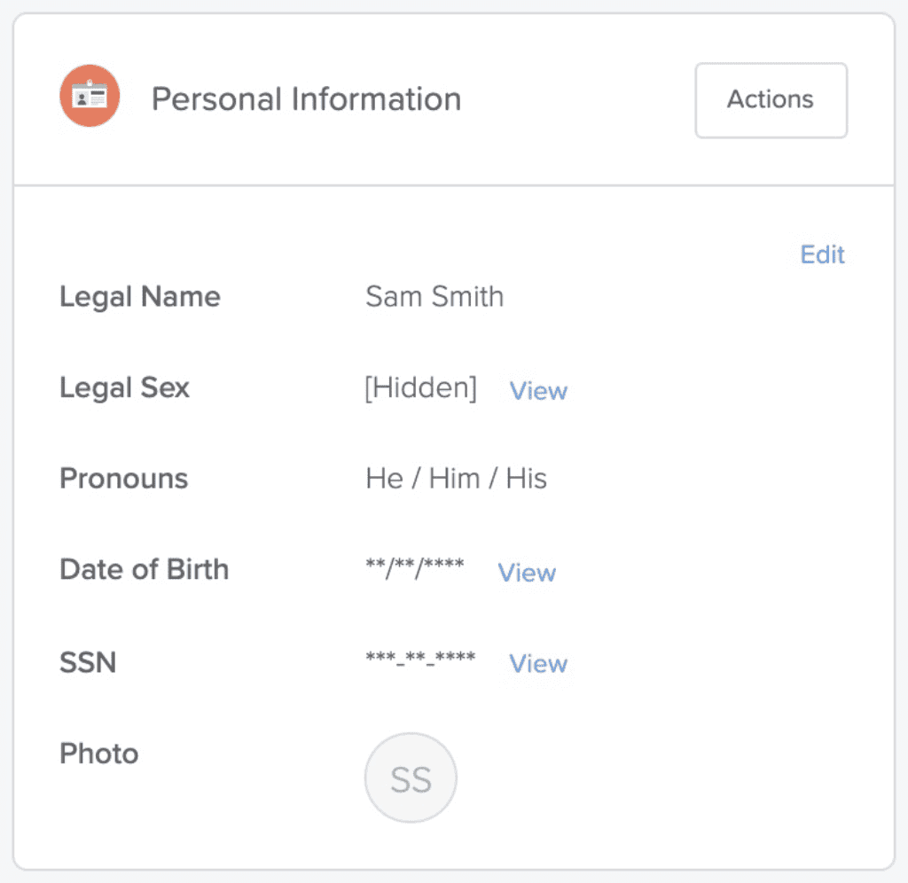Click the Legal Sex row label
This screenshot has width=908, height=883.
pyautogui.click(x=124, y=387)
